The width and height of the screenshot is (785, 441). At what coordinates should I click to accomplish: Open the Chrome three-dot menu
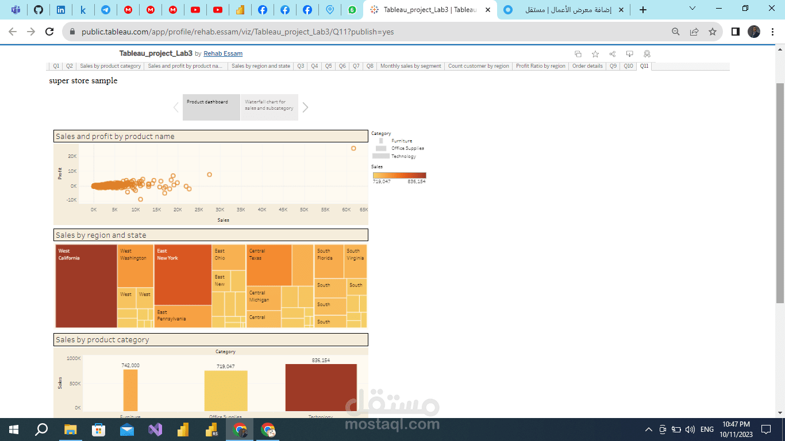click(772, 32)
